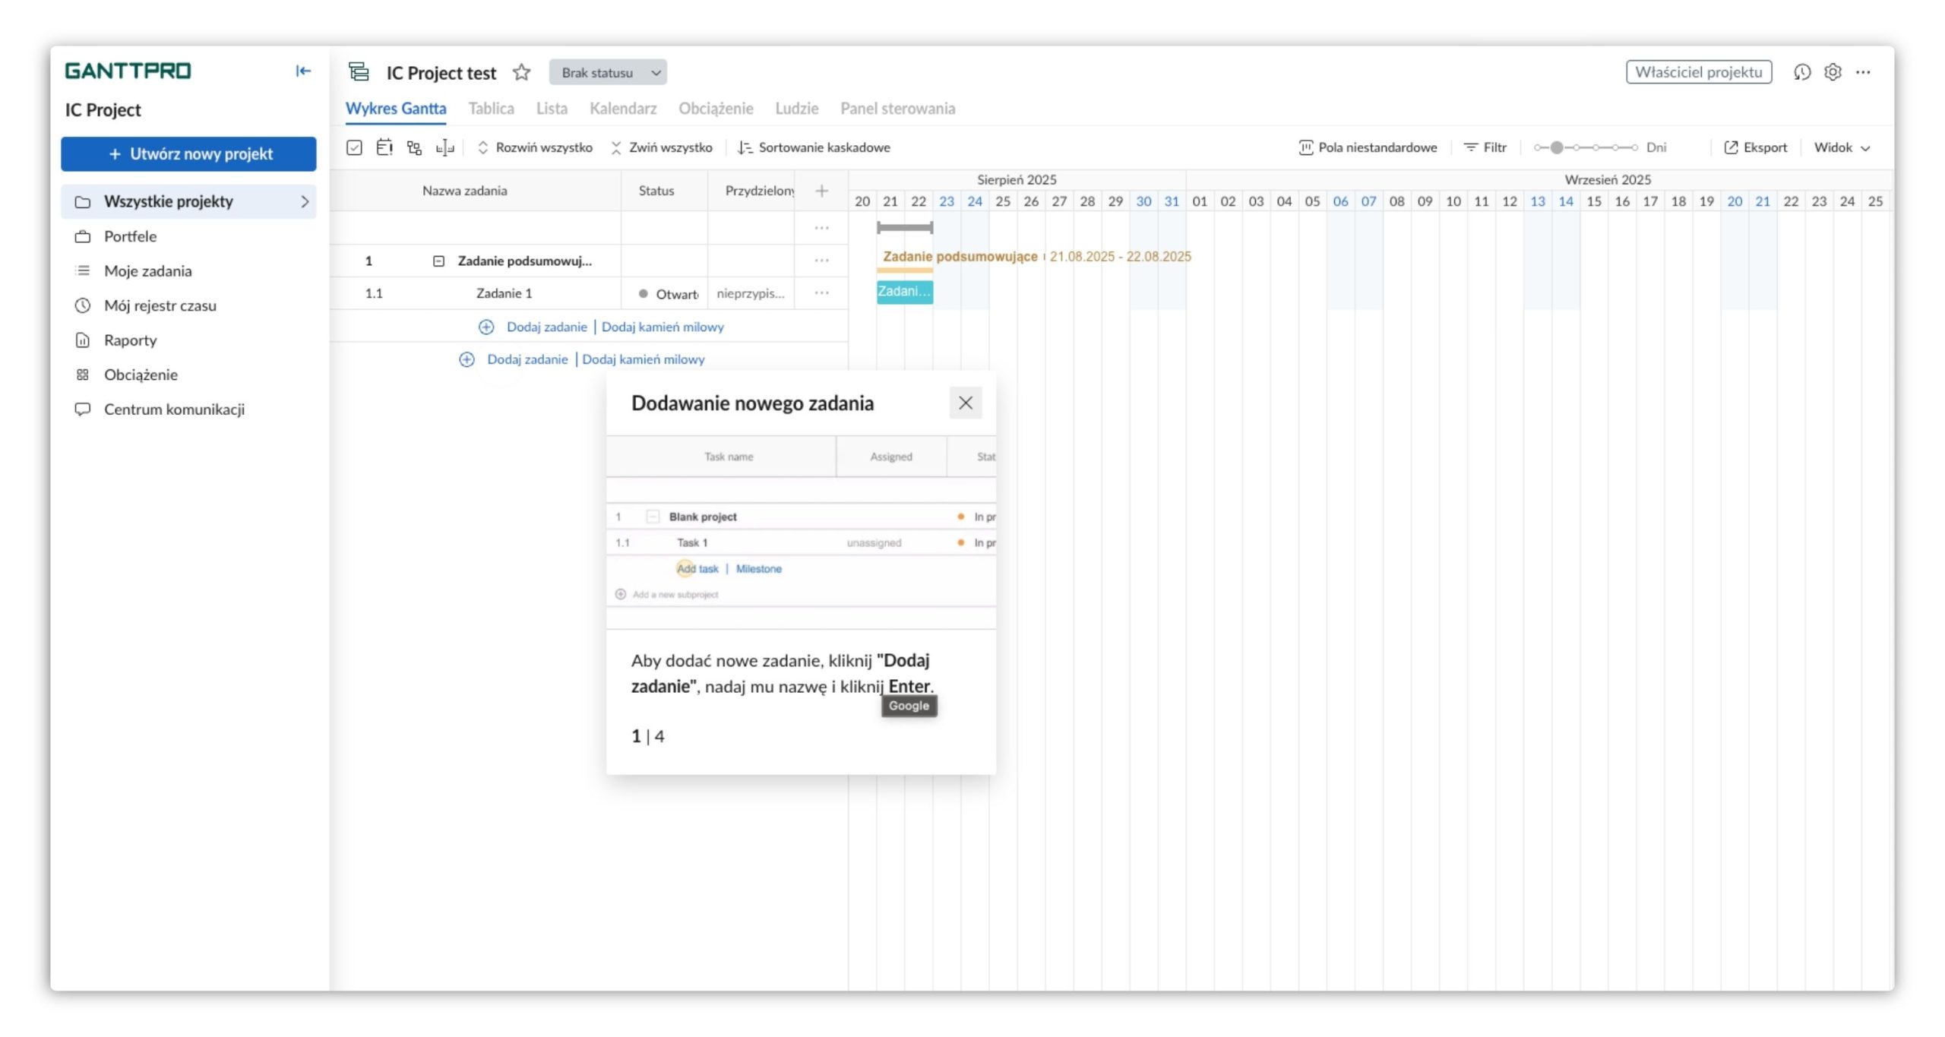
Task: Click Utwórz nowy projekt button
Action: coord(188,154)
